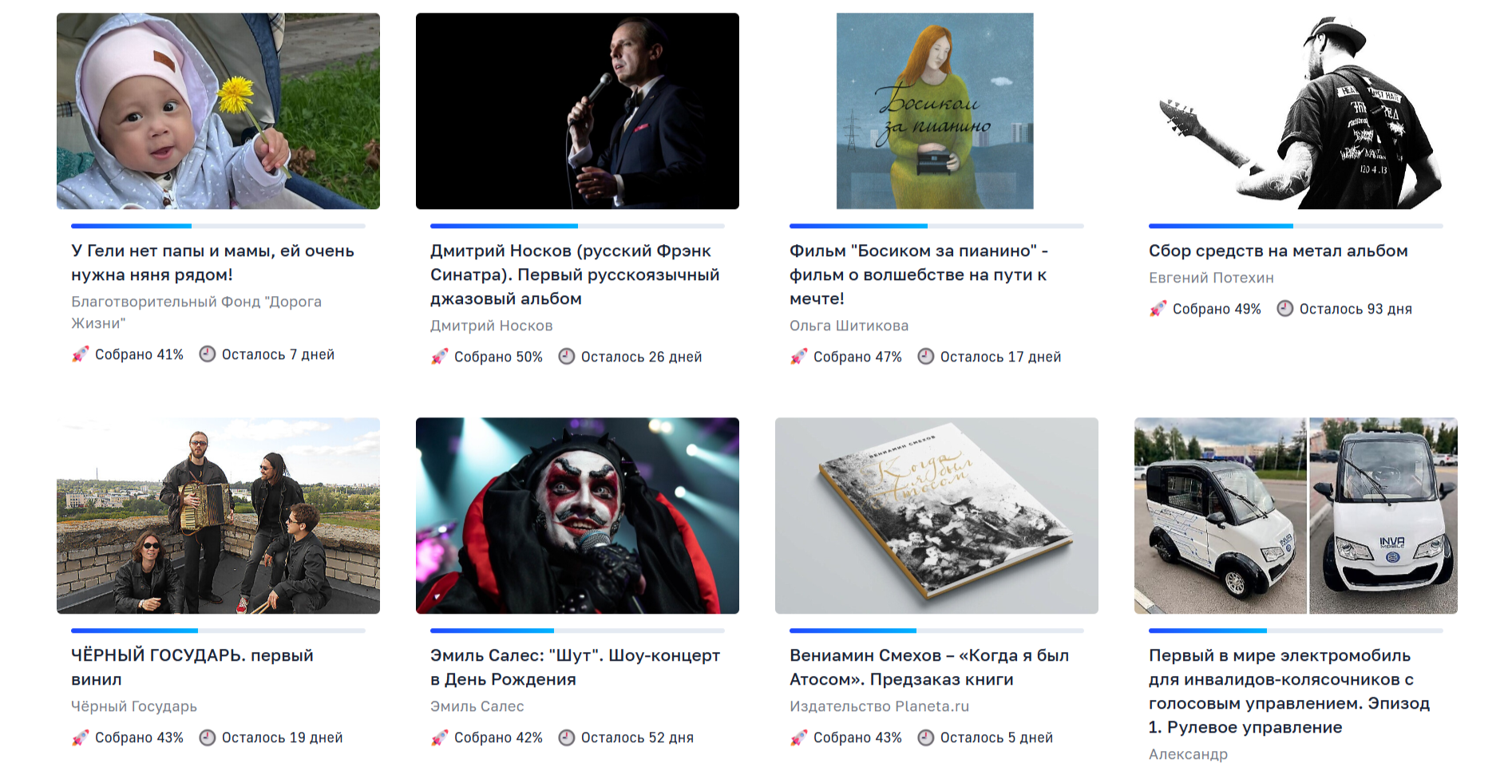This screenshot has height=767, width=1512.
Task: Visit author Ольга Шитикова's page
Action: [x=849, y=326]
